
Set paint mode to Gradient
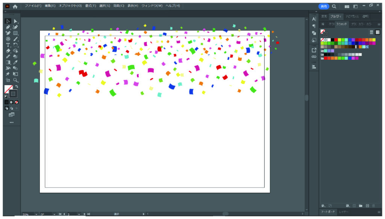coord(12,102)
